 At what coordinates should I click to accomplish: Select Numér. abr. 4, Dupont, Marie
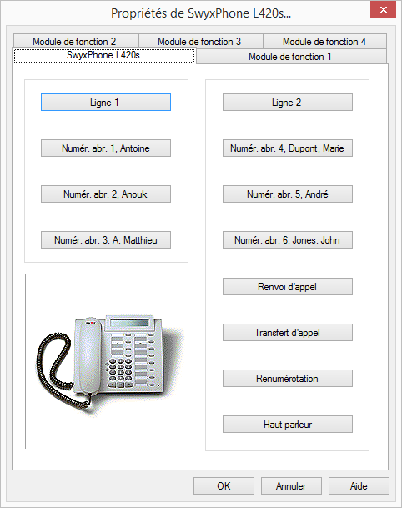tap(288, 148)
